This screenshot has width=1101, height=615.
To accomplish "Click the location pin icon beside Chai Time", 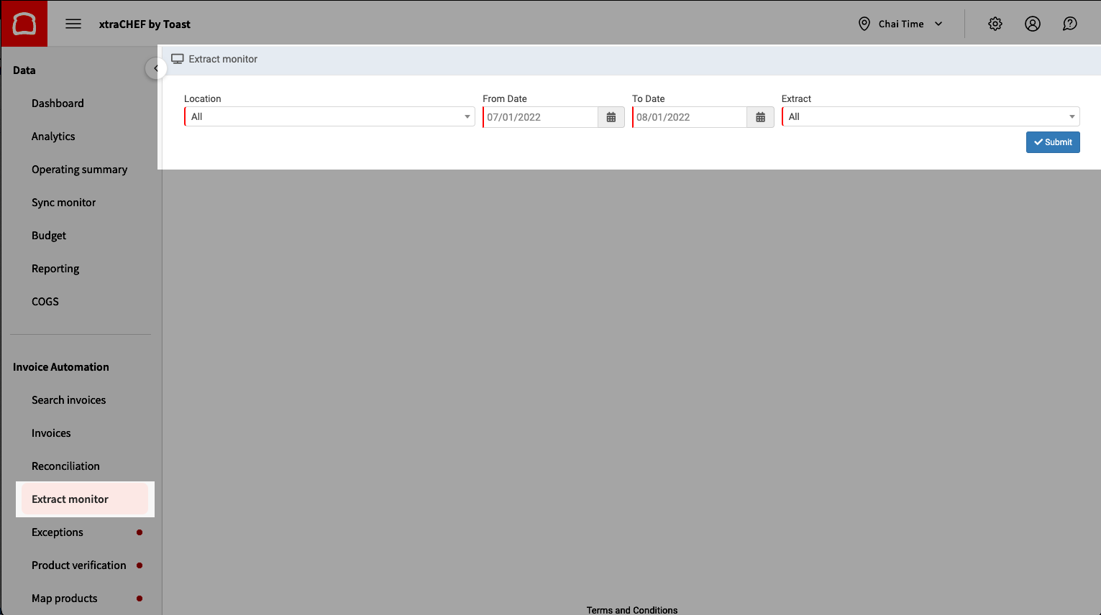I will tap(864, 23).
